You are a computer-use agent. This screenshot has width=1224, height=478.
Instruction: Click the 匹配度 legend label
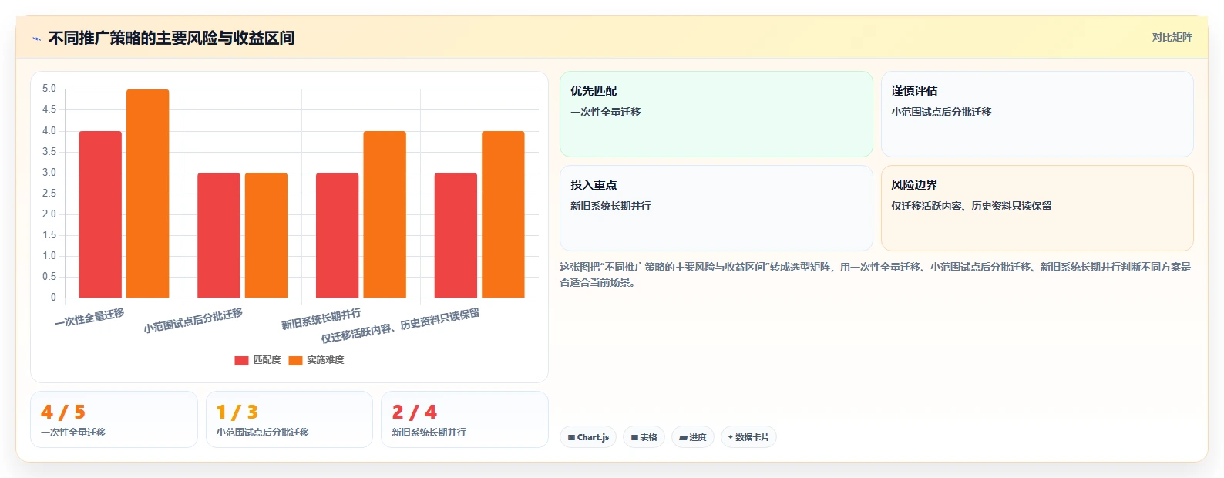point(267,360)
